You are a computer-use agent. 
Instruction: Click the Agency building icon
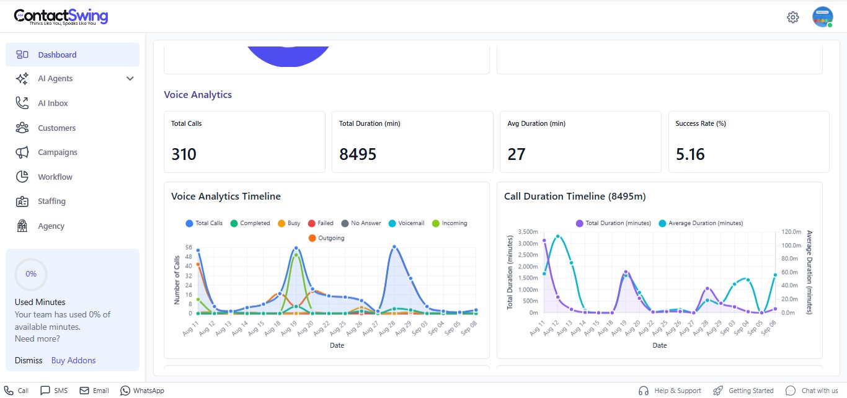(22, 226)
